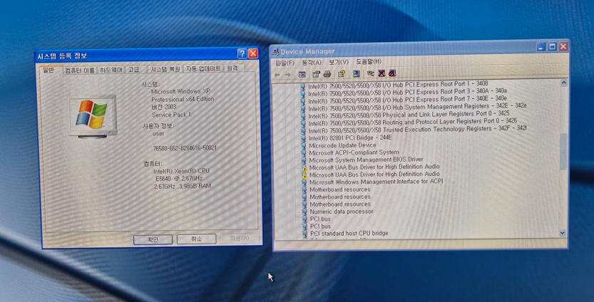Click the 'Service Pack 1' text
The width and height of the screenshot is (594, 302).
pyautogui.click(x=171, y=115)
